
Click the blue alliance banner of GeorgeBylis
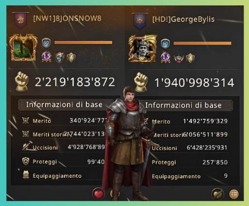(x=140, y=21)
